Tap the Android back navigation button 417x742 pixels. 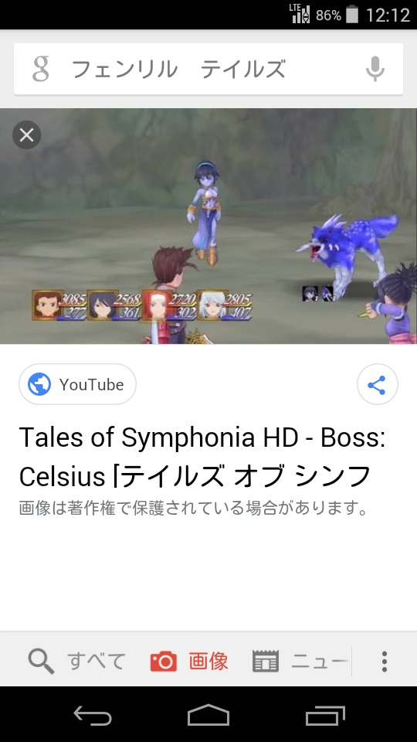pos(92,715)
